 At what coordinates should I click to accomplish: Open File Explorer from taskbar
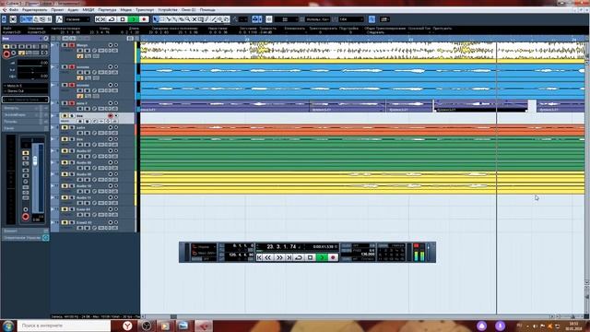183,326
